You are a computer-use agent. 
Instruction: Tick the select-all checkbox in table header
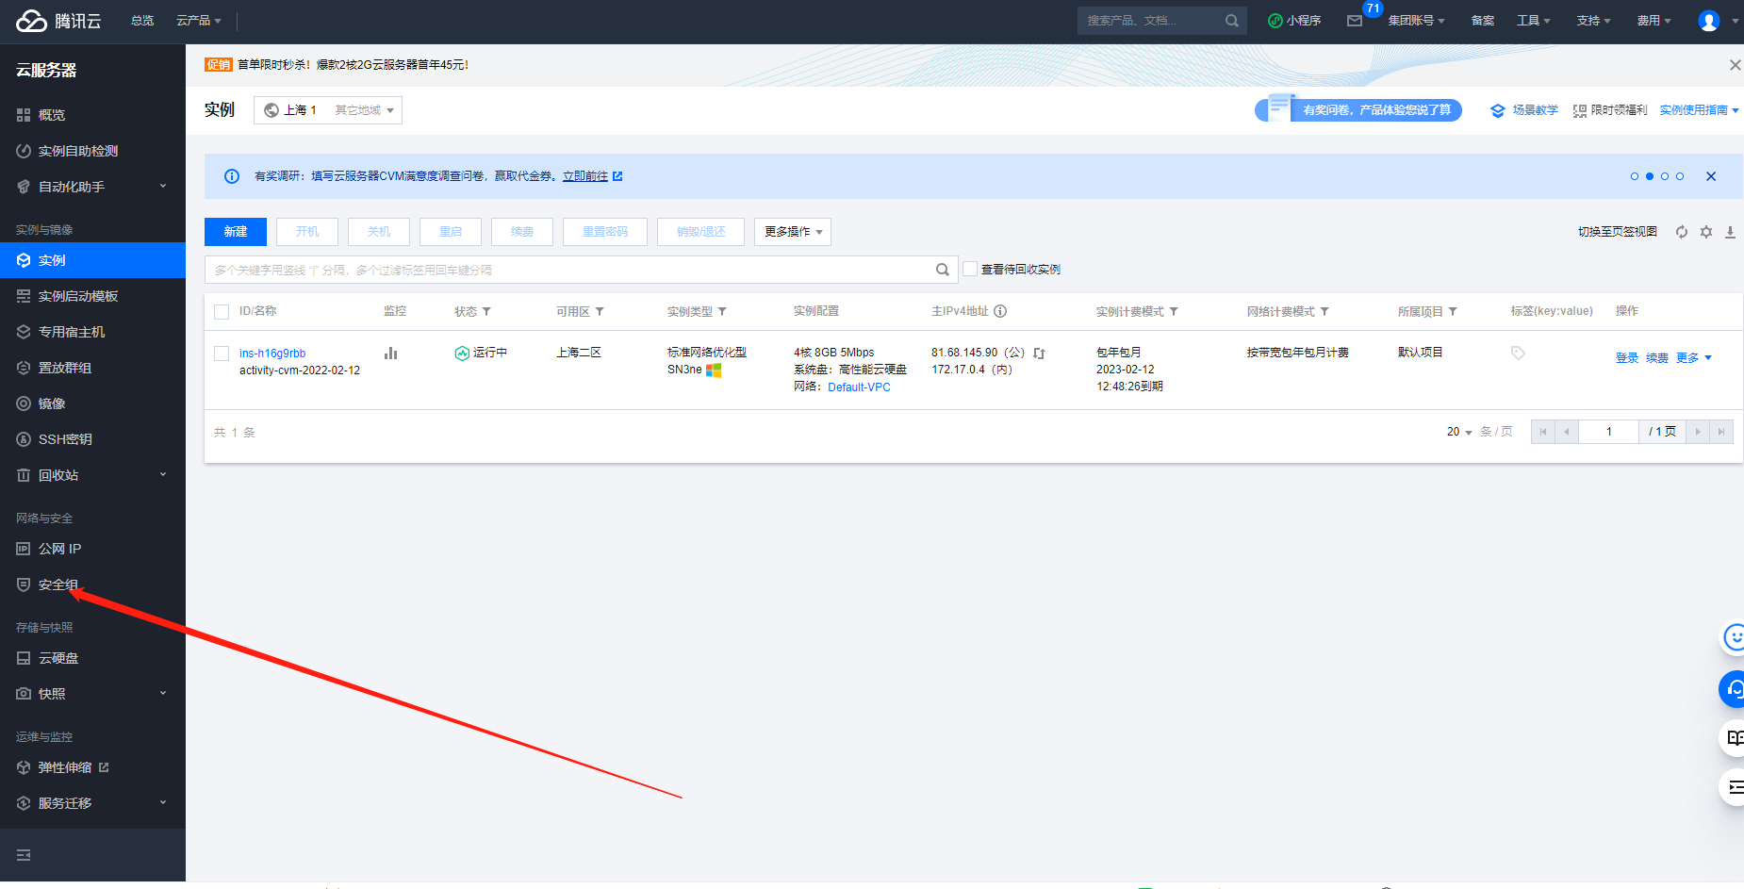(222, 312)
